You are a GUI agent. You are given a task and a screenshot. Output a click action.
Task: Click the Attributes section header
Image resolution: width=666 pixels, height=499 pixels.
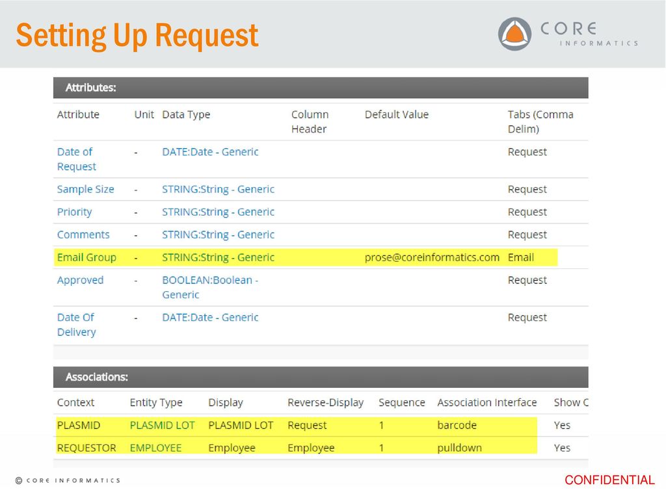[321, 88]
